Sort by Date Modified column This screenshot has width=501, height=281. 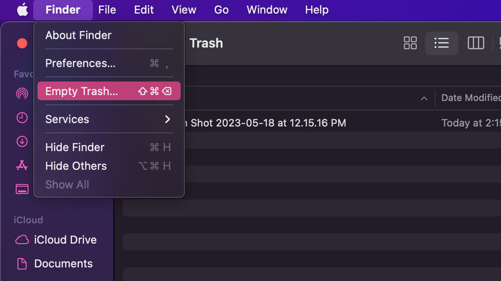[x=470, y=98]
